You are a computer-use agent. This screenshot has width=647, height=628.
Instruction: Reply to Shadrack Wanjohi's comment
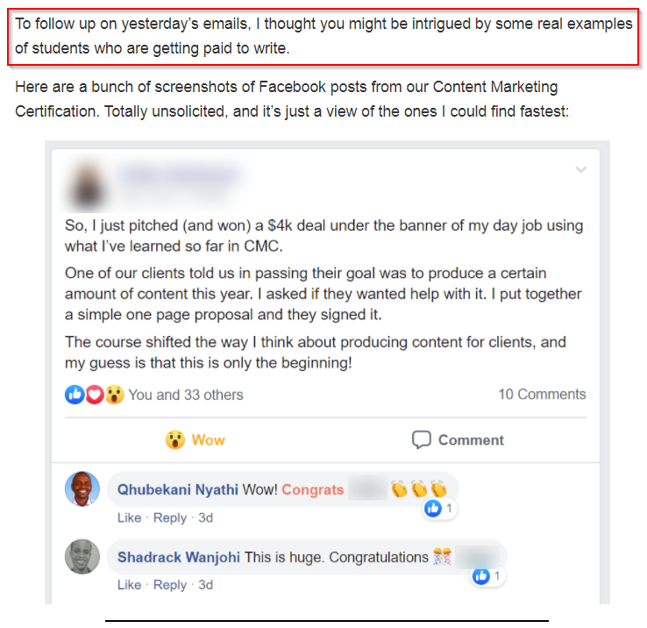(170, 585)
